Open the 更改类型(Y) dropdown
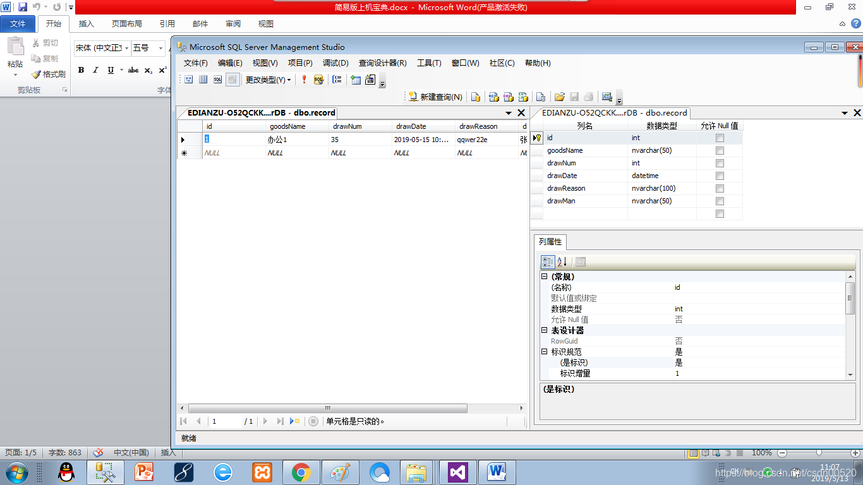This screenshot has height=485, width=863. pos(268,80)
